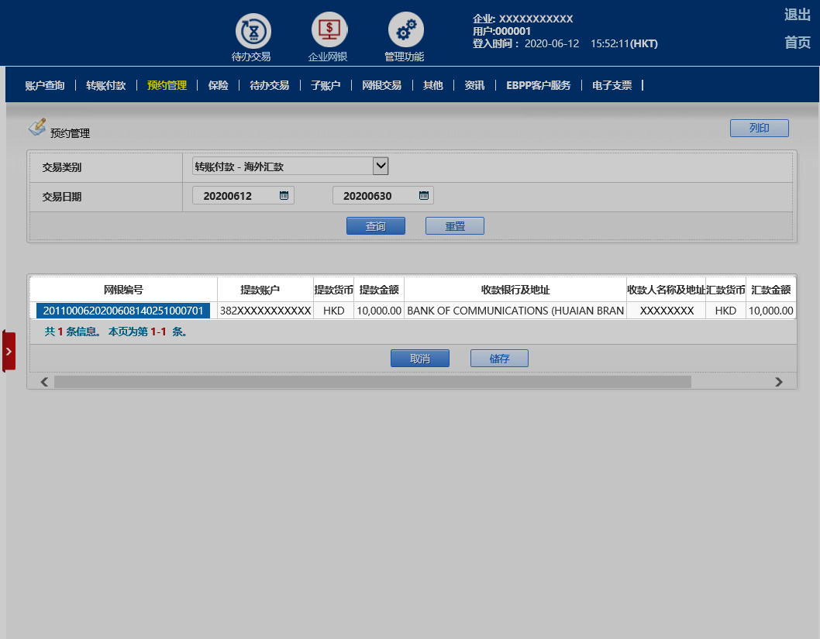
Task: Open the 交易类别 dropdown list
Action: pos(380,166)
